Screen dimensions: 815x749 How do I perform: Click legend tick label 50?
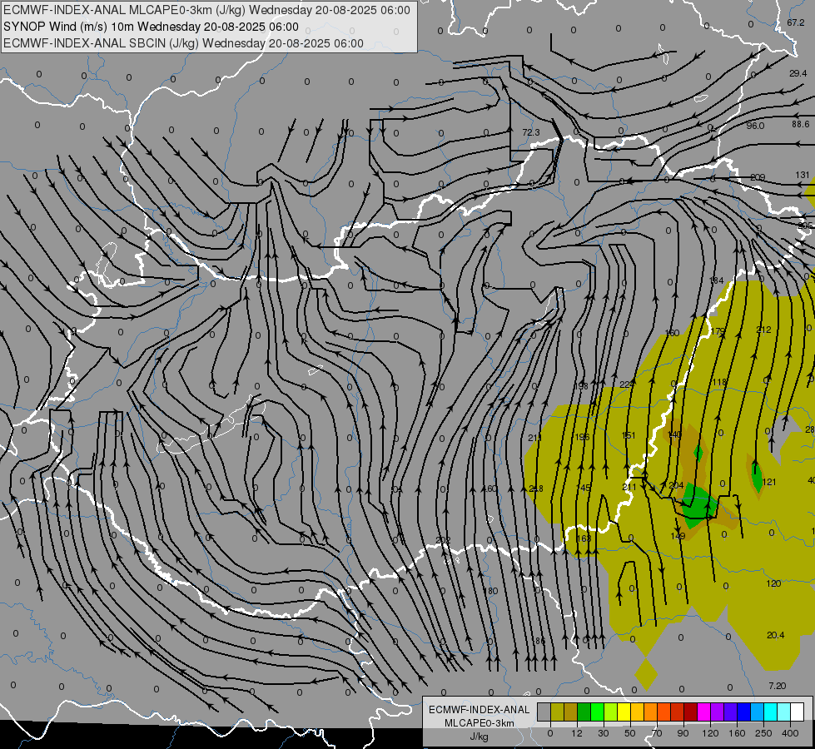pyautogui.click(x=629, y=733)
